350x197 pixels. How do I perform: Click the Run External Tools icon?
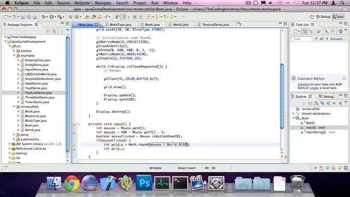click(60, 17)
